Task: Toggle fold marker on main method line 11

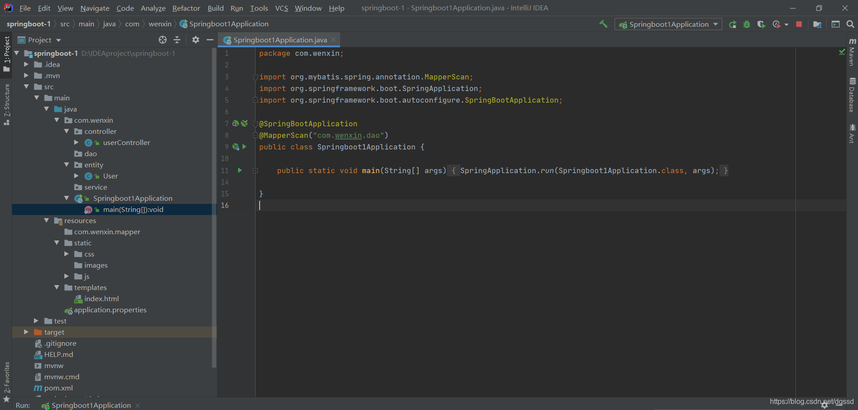Action: coord(255,170)
